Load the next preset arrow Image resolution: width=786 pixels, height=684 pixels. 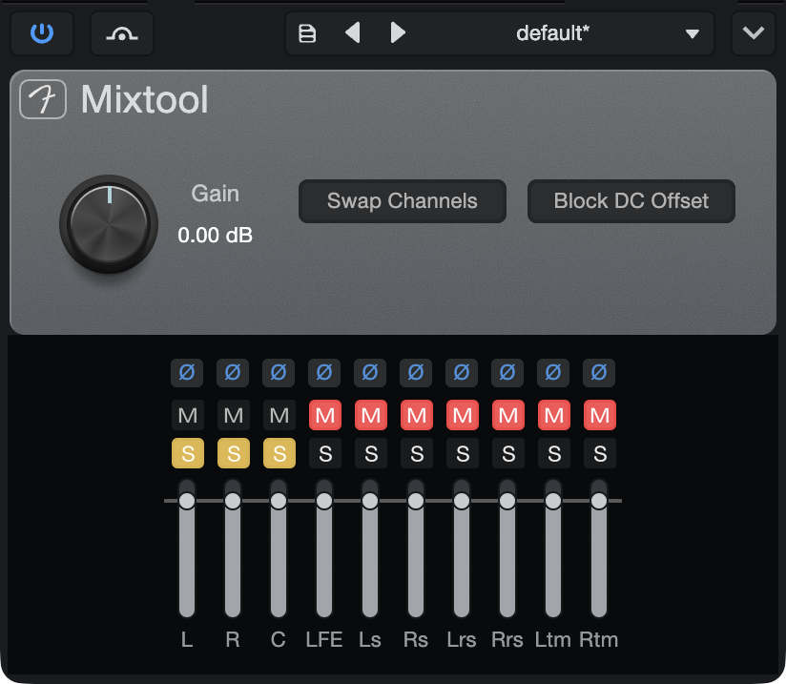[x=398, y=33]
